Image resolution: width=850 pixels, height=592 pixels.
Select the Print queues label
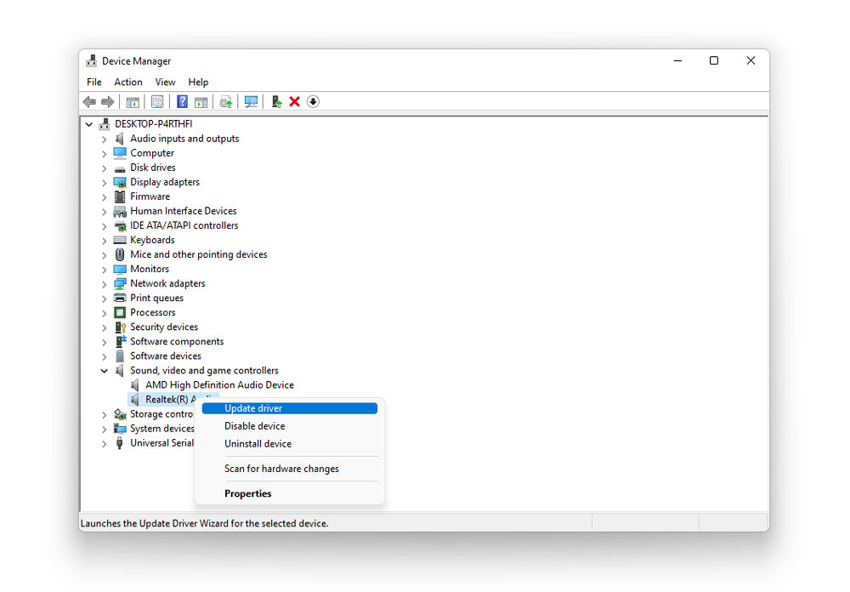[x=156, y=298]
